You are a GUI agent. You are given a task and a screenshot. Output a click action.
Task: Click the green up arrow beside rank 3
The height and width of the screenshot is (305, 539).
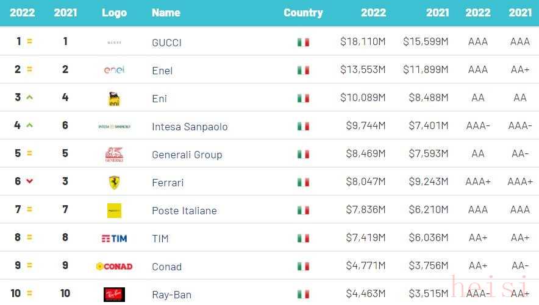tap(29, 97)
